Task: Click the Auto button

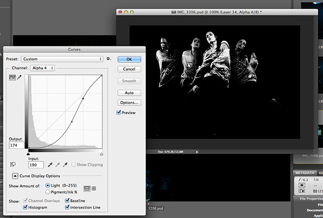Action: click(x=129, y=93)
